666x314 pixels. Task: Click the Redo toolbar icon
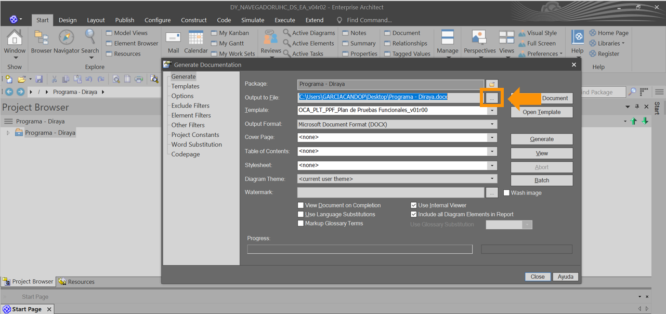101,79
